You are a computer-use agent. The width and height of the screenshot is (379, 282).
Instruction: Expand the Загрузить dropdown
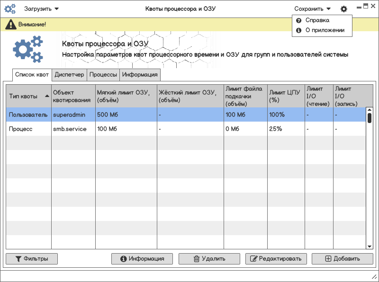(42, 9)
